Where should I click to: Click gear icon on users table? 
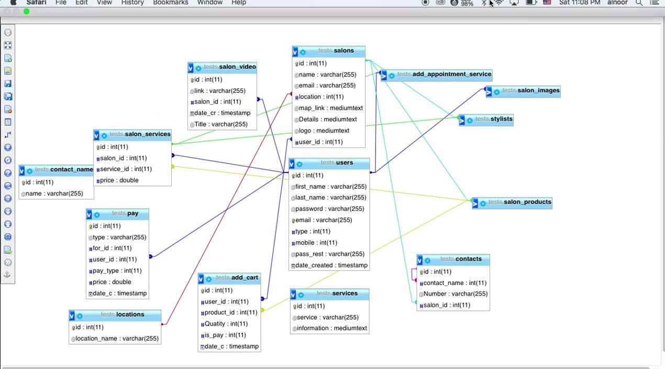[300, 164]
